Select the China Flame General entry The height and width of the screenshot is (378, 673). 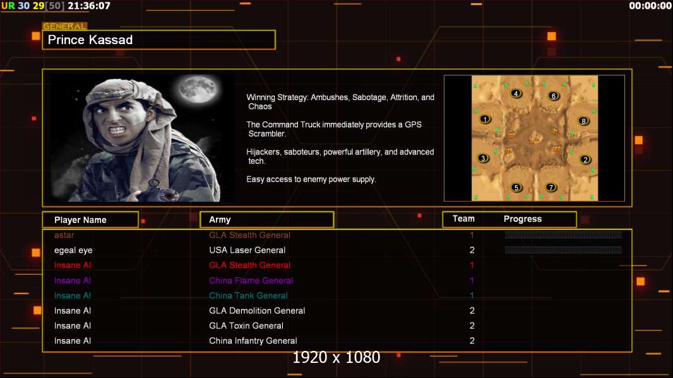251,280
